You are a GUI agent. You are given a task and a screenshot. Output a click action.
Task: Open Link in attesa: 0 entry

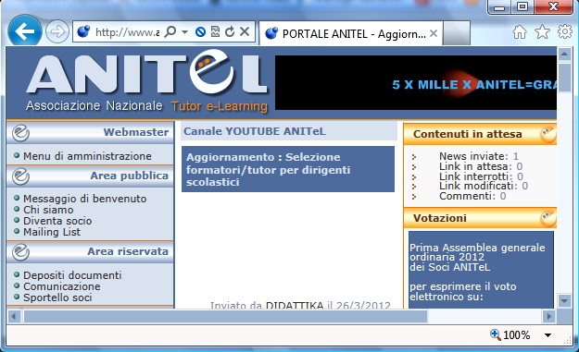pyautogui.click(x=481, y=166)
